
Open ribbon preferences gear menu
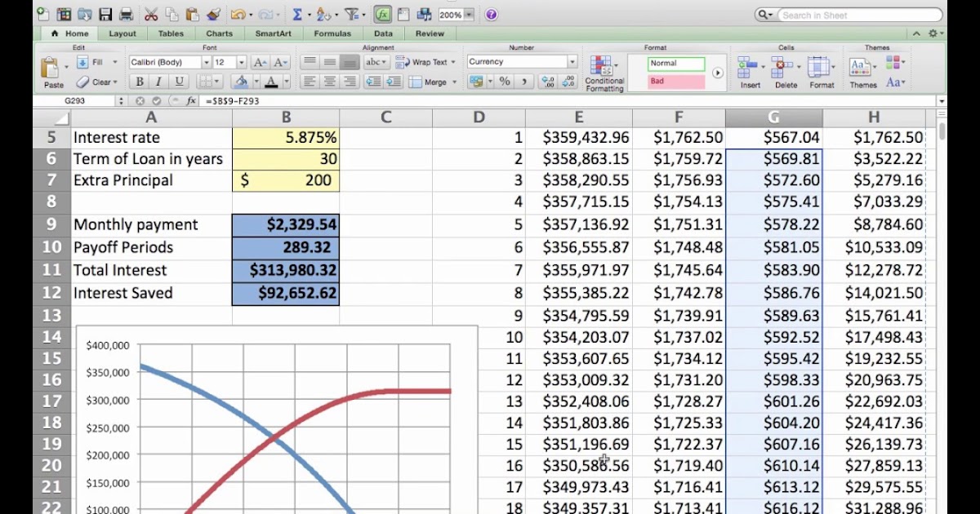pyautogui.click(x=935, y=33)
